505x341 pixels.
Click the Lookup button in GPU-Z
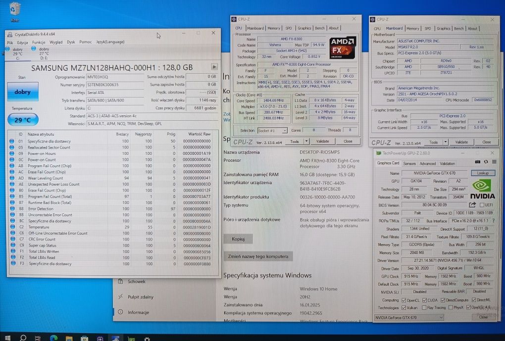point(483,173)
